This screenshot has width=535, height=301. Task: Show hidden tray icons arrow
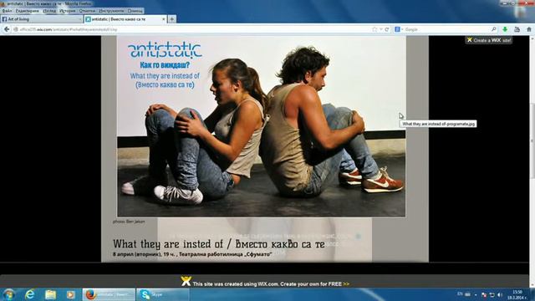pyautogui.click(x=476, y=294)
